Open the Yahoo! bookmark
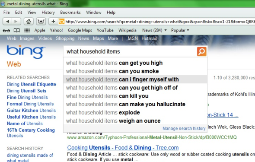 coord(56,30)
